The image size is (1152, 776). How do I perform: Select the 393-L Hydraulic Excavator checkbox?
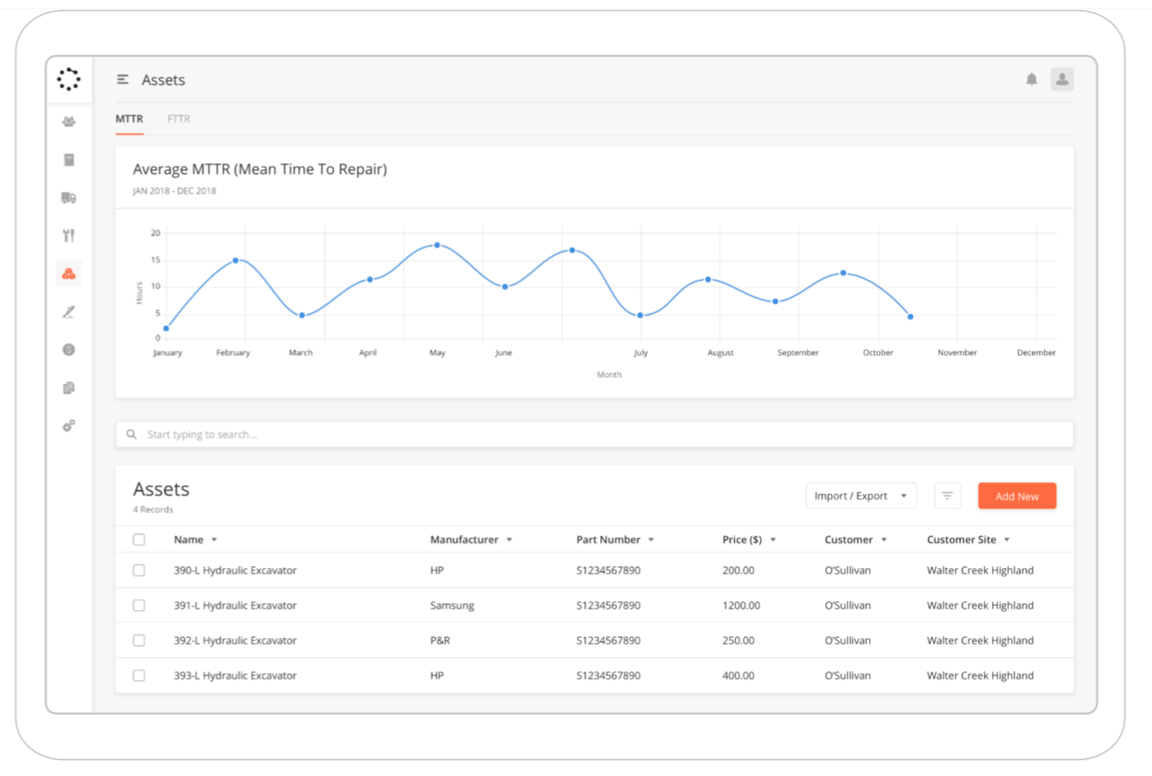tap(139, 675)
